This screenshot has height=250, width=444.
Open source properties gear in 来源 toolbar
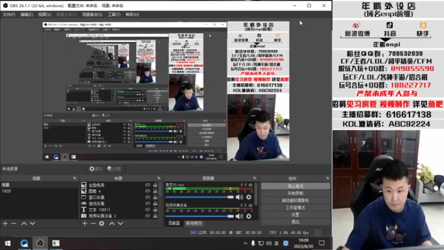pos(102,223)
